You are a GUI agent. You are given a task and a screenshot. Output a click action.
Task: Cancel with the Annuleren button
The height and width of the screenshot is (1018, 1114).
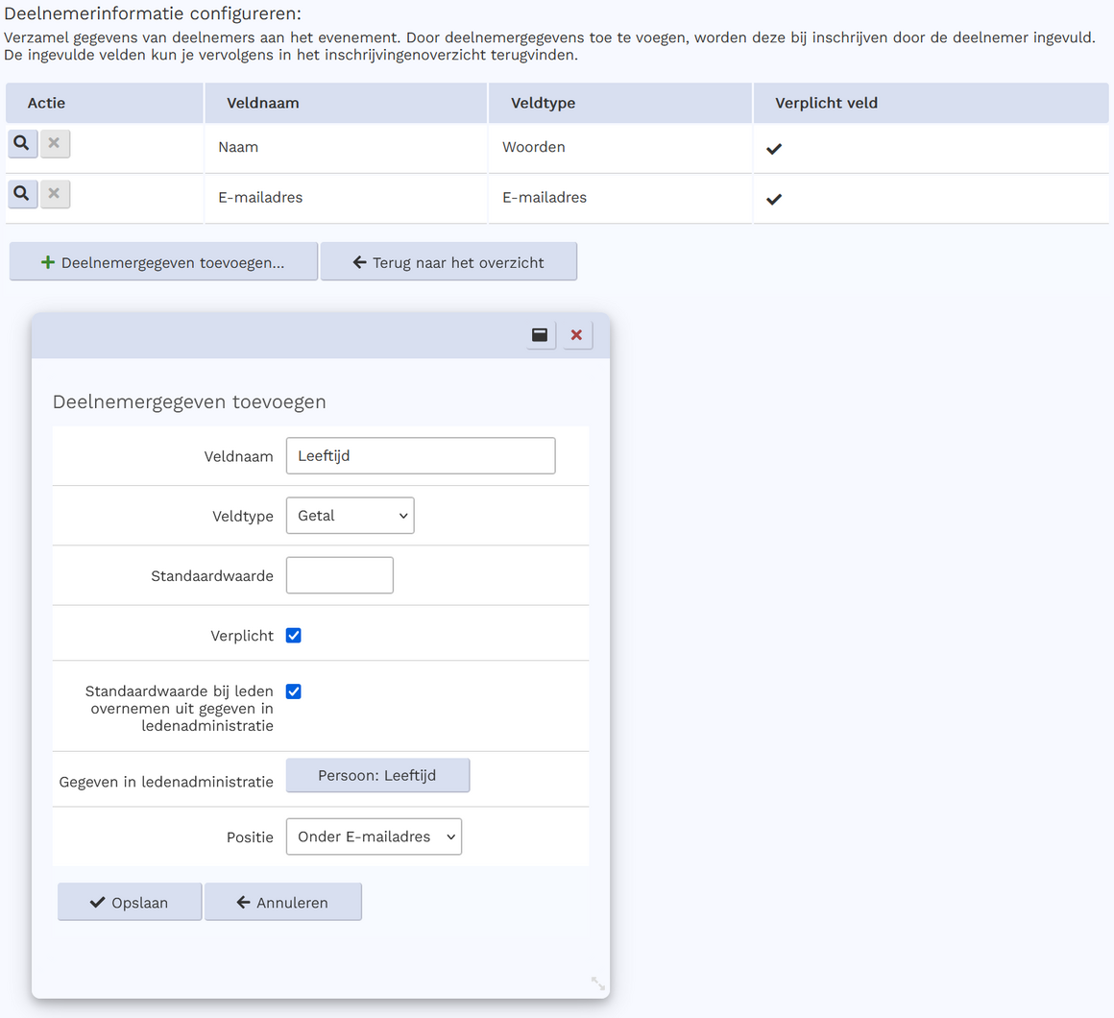[283, 903]
